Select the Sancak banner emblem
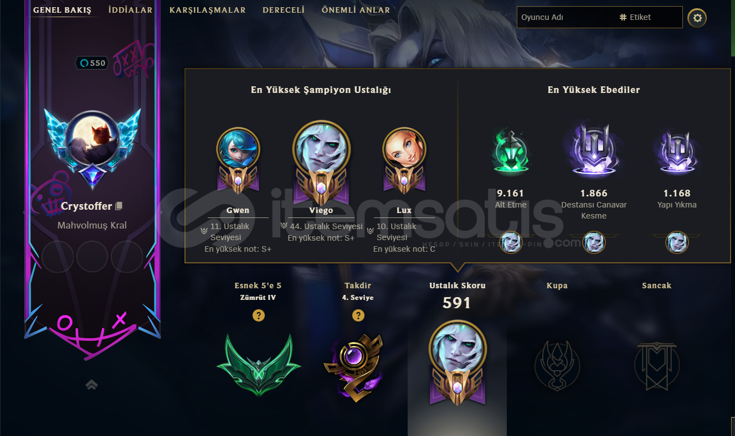The width and height of the screenshot is (735, 436). pyautogui.click(x=657, y=365)
